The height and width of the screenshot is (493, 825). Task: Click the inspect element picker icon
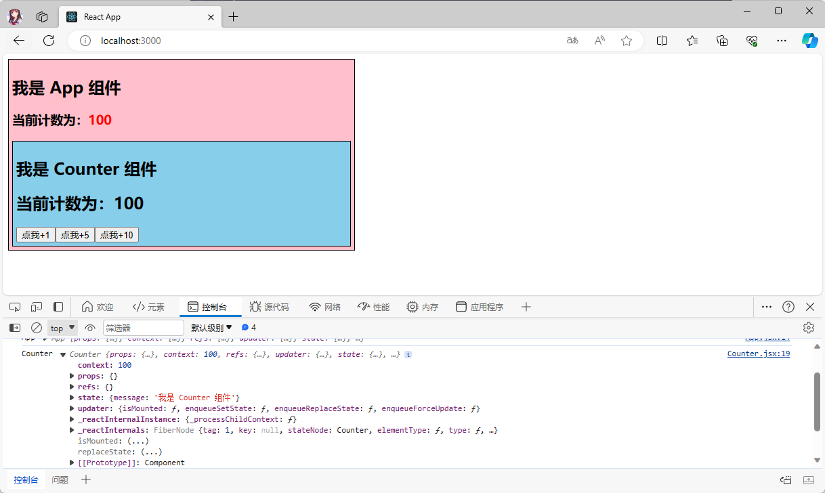click(x=15, y=307)
